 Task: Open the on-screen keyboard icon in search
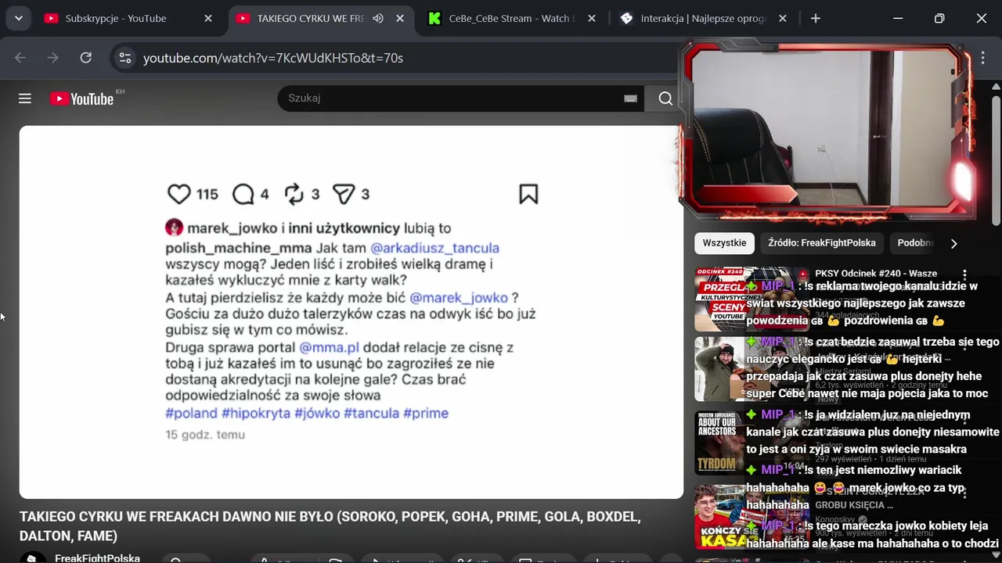tap(630, 99)
